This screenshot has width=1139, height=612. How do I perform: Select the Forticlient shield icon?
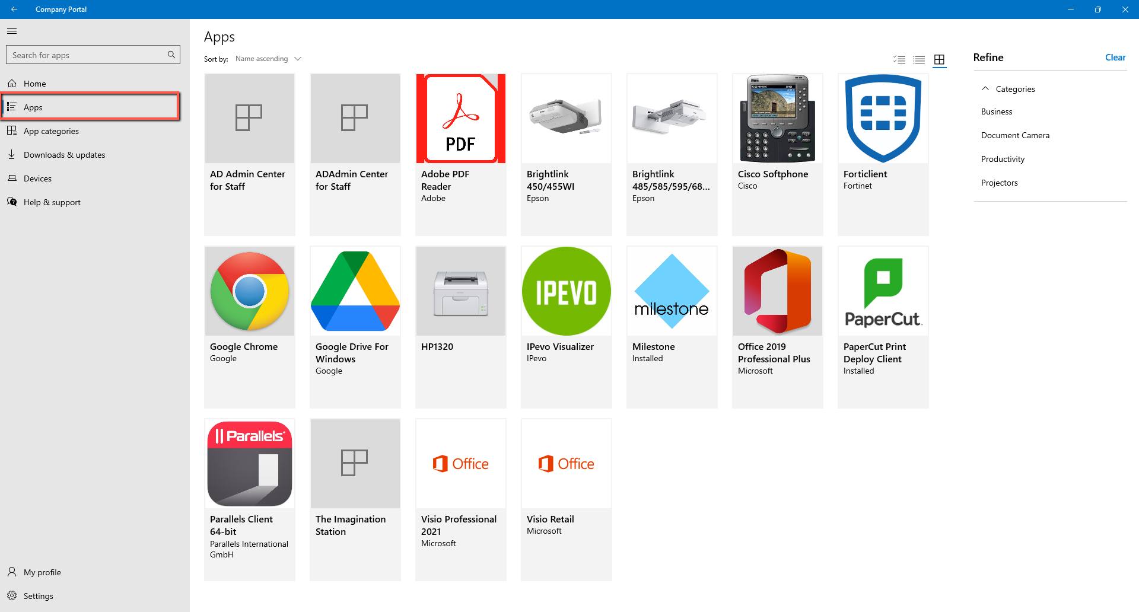click(x=883, y=119)
